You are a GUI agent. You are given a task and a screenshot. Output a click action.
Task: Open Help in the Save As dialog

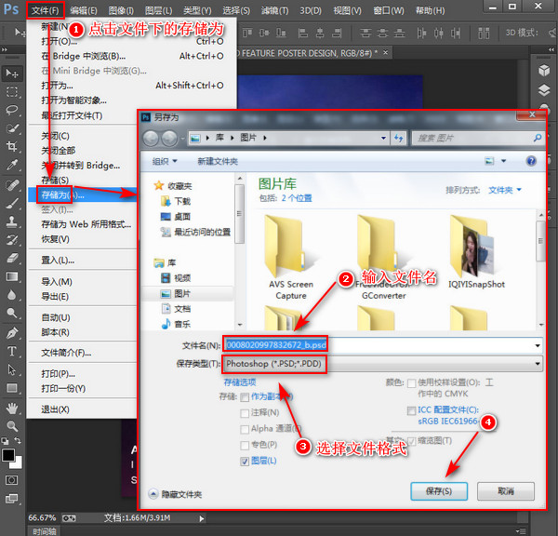click(531, 161)
